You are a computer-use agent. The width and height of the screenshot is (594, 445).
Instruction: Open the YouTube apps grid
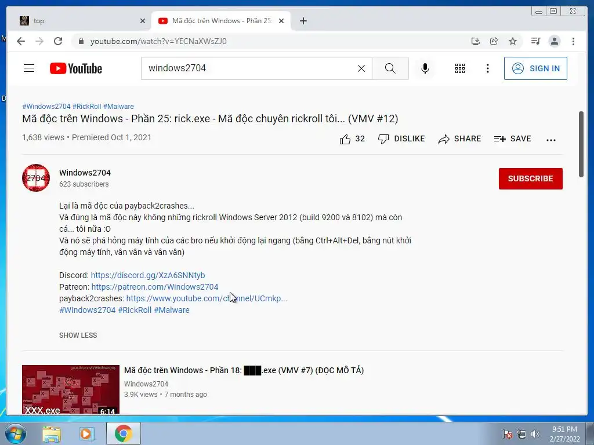coord(460,68)
